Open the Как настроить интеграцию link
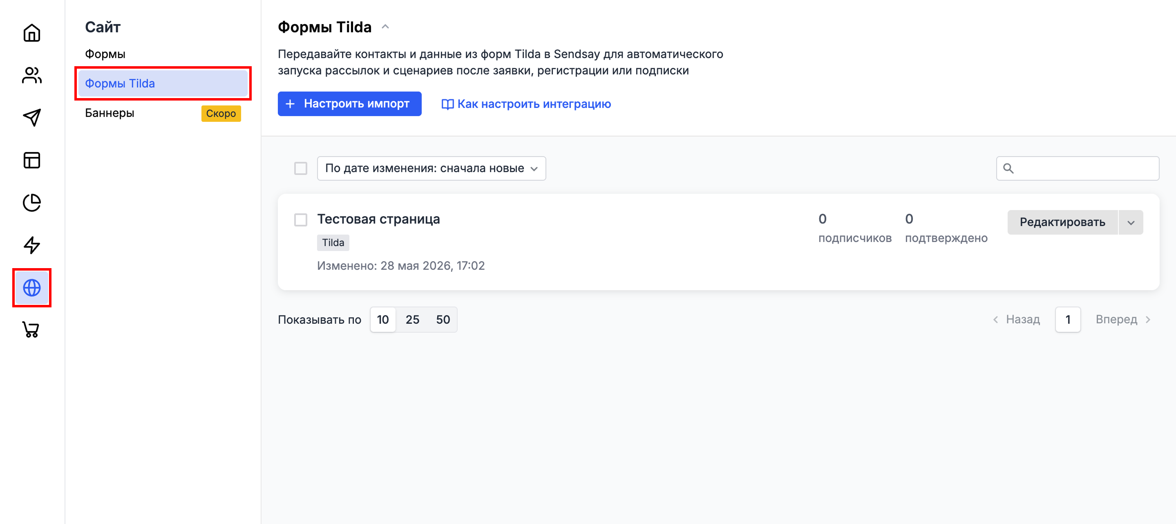1176x524 pixels. click(526, 104)
